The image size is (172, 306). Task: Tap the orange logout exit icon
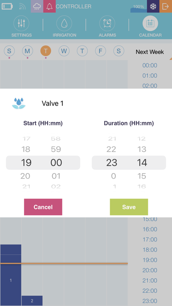click(x=165, y=6)
